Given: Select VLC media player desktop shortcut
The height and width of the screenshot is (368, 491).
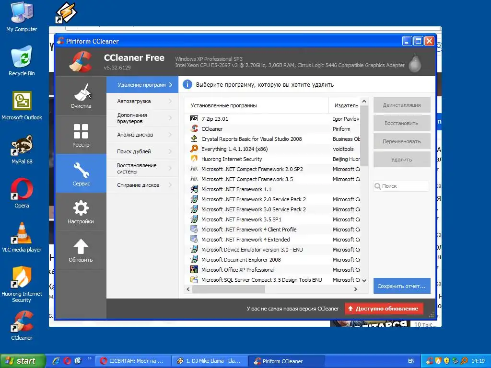Looking at the screenshot, I should point(22,237).
